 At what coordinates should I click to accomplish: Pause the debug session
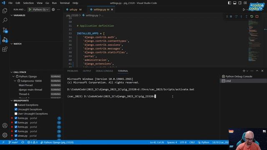pyautogui.click(x=231, y=17)
